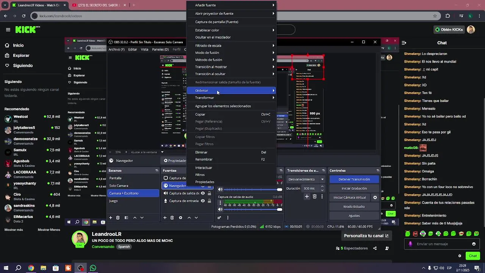Undock the Controles panel
Viewport: 485px width, 273px height.
coord(378,171)
